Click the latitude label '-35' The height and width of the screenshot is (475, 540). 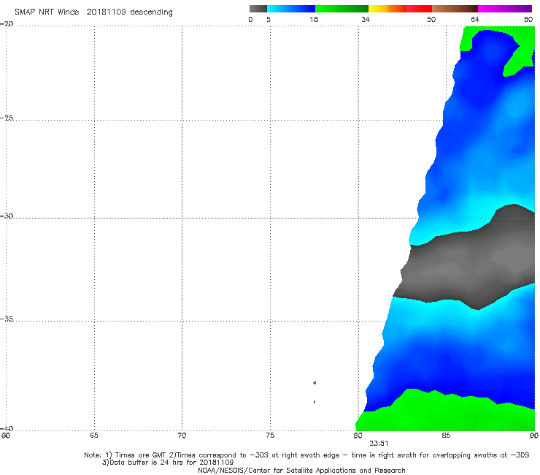7,319
